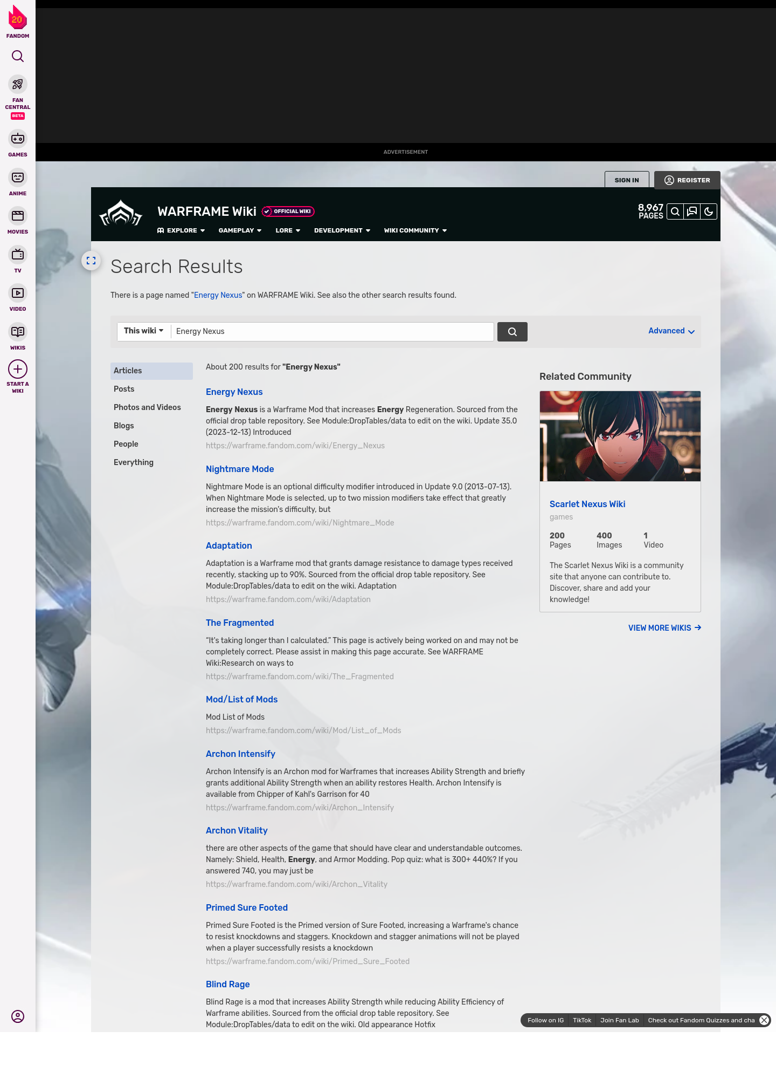Click the sidebar search magnifier icon
The image size is (776, 1079).
tap(18, 56)
